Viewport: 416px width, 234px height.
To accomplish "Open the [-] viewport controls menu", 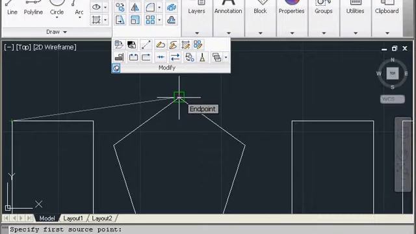I will pos(9,47).
